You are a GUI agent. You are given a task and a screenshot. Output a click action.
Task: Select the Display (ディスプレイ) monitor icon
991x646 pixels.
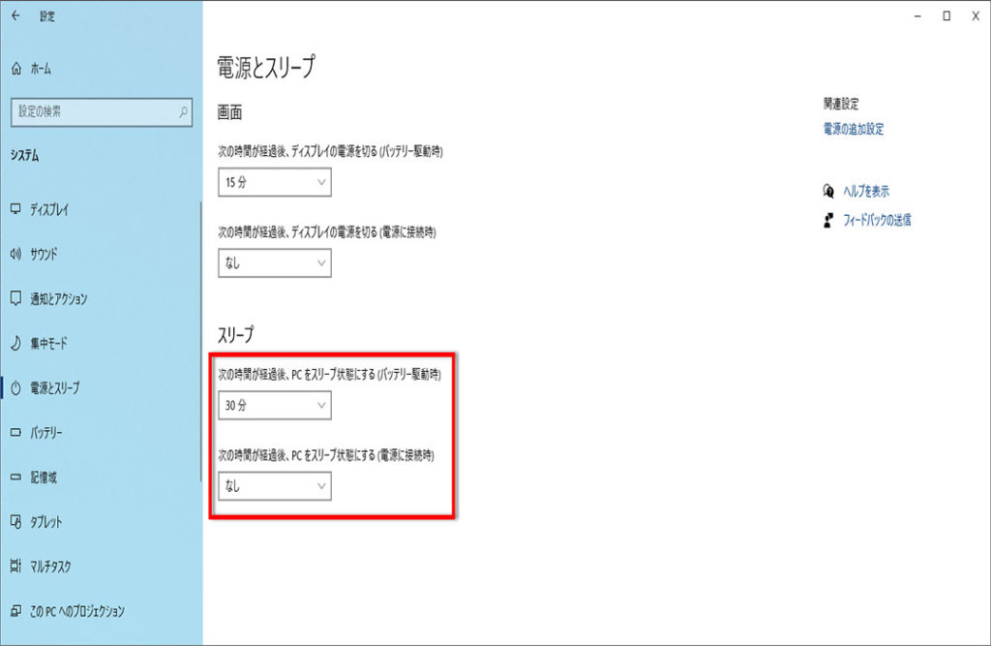click(x=15, y=209)
